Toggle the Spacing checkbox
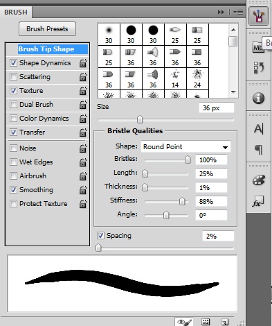 (100, 236)
